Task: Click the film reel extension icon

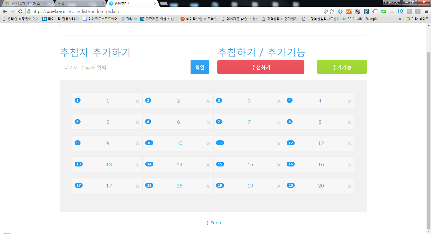Action: coord(357,11)
